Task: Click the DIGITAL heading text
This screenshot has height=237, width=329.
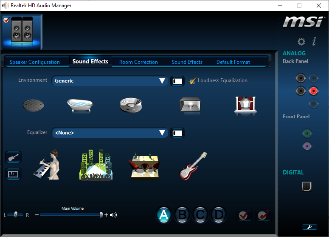Action: tap(293, 172)
